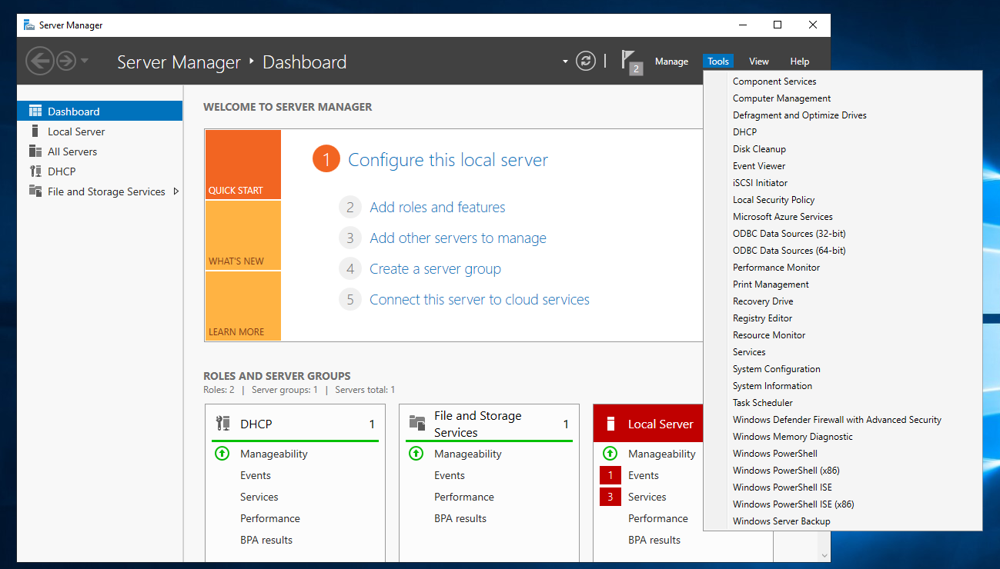Expand File and Storage Services sidebar arrow

[176, 191]
